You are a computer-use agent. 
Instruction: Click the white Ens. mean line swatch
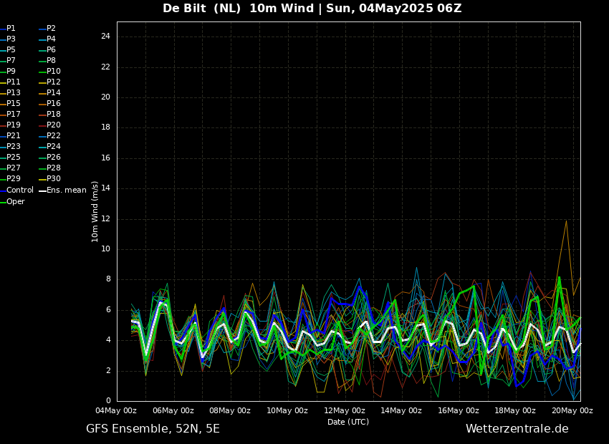(42, 190)
